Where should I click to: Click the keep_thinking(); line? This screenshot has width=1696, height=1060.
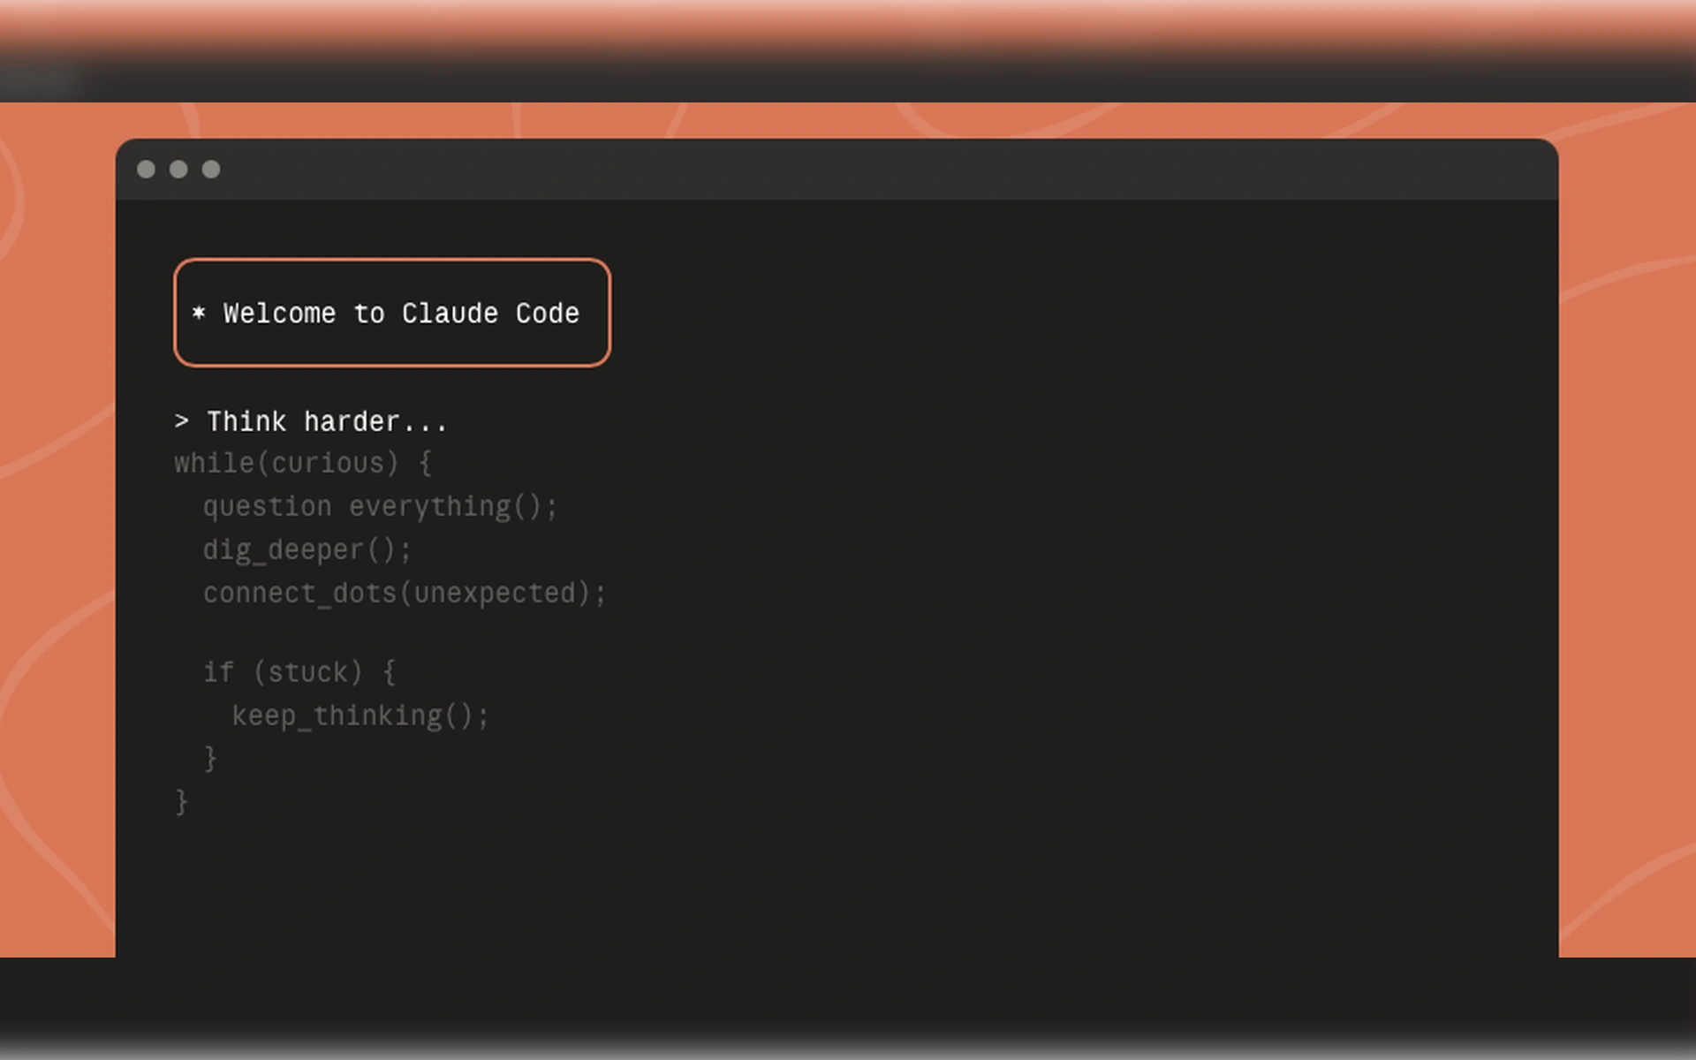(x=360, y=715)
